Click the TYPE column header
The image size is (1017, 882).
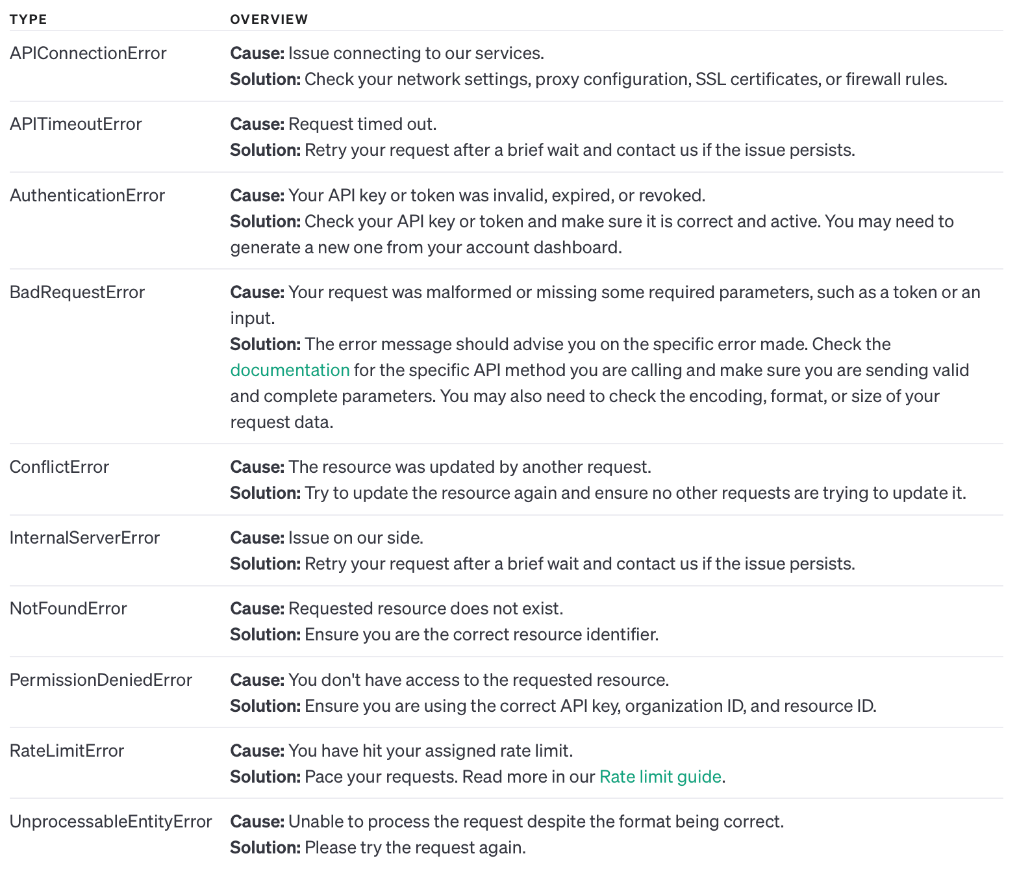tap(28, 19)
